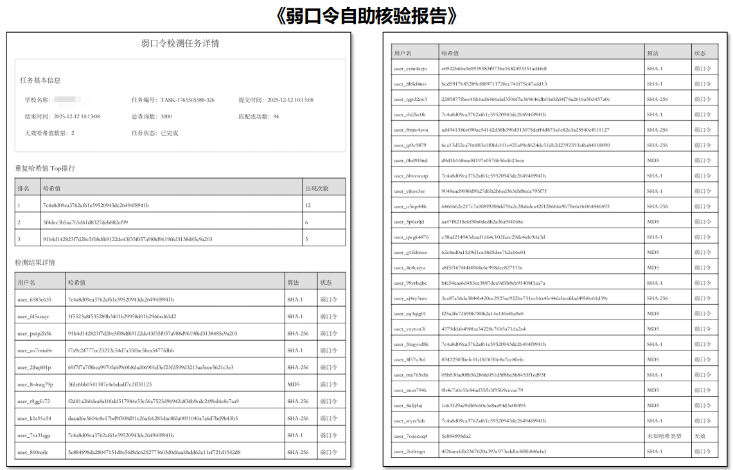Click the 检测结果详情 section heading
The image size is (733, 470).
(x=35, y=262)
